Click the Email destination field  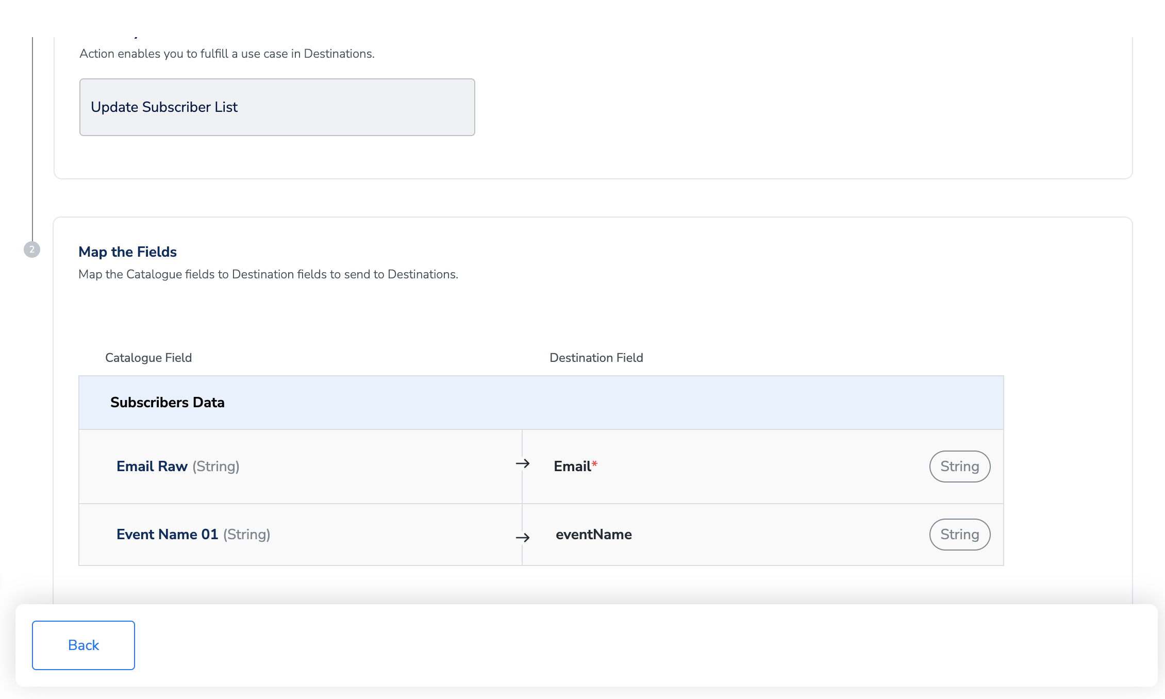pyautogui.click(x=572, y=467)
